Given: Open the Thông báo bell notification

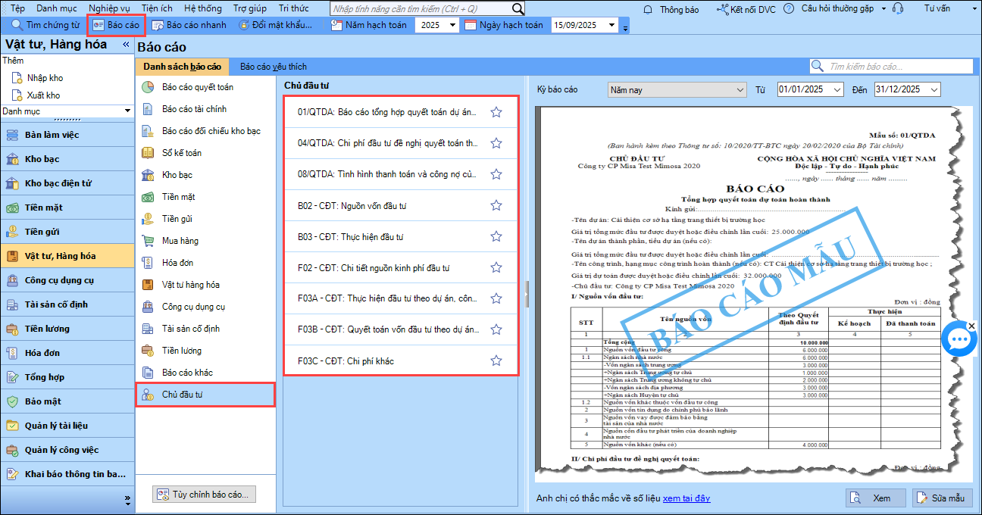Looking at the screenshot, I should tap(649, 9).
